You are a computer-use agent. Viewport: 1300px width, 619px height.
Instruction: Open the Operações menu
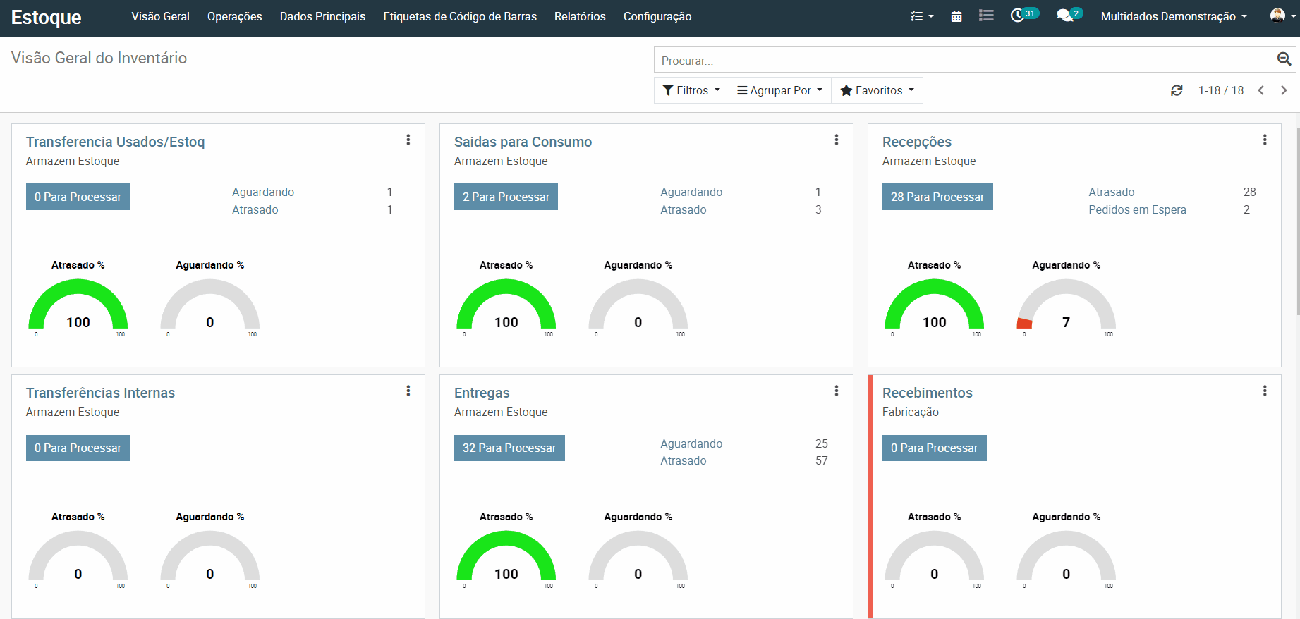tap(234, 16)
